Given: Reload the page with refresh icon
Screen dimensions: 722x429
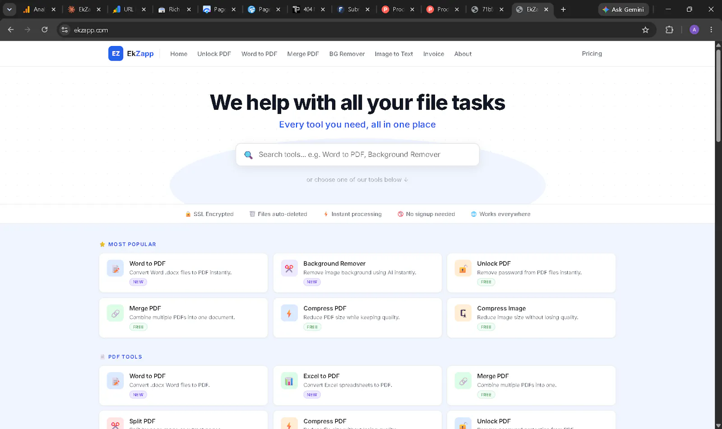Looking at the screenshot, I should click(44, 30).
